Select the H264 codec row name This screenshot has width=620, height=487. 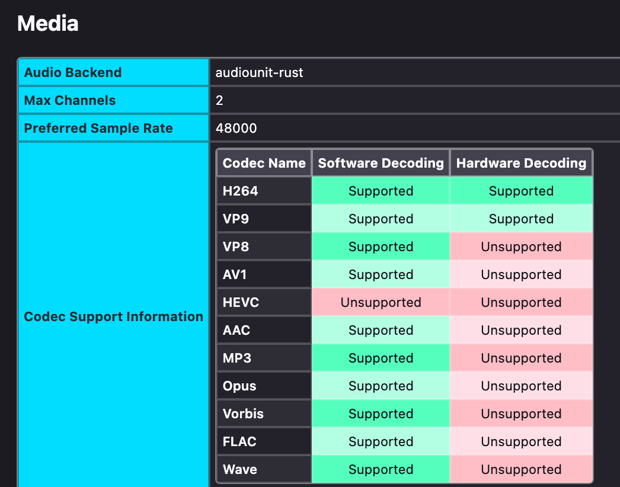(x=264, y=191)
